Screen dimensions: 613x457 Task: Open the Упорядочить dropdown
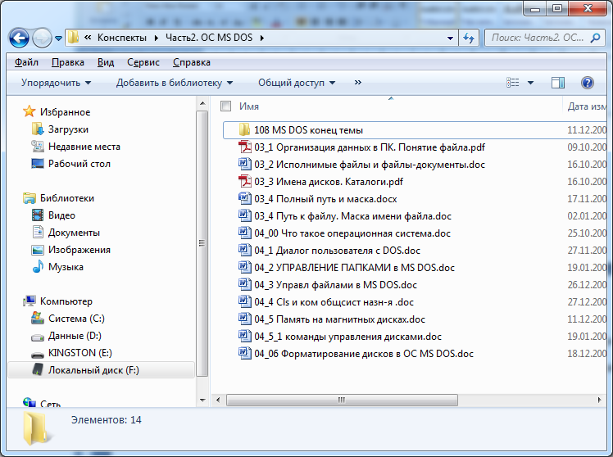(x=56, y=83)
